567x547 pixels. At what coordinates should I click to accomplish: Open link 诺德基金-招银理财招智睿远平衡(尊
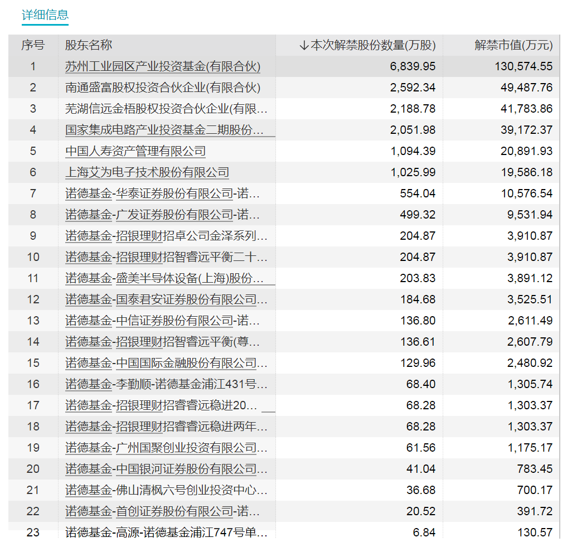(162, 342)
